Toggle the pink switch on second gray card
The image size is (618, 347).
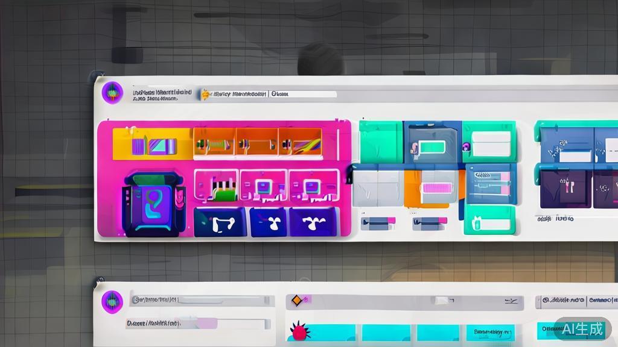pos(442,220)
